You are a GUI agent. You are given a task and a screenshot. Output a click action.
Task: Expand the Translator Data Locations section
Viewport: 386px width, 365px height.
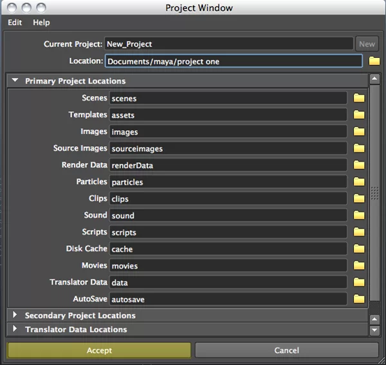click(15, 330)
